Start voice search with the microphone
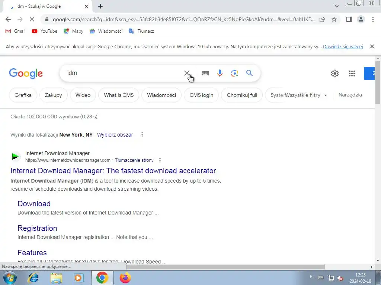381x285 pixels. click(220, 73)
